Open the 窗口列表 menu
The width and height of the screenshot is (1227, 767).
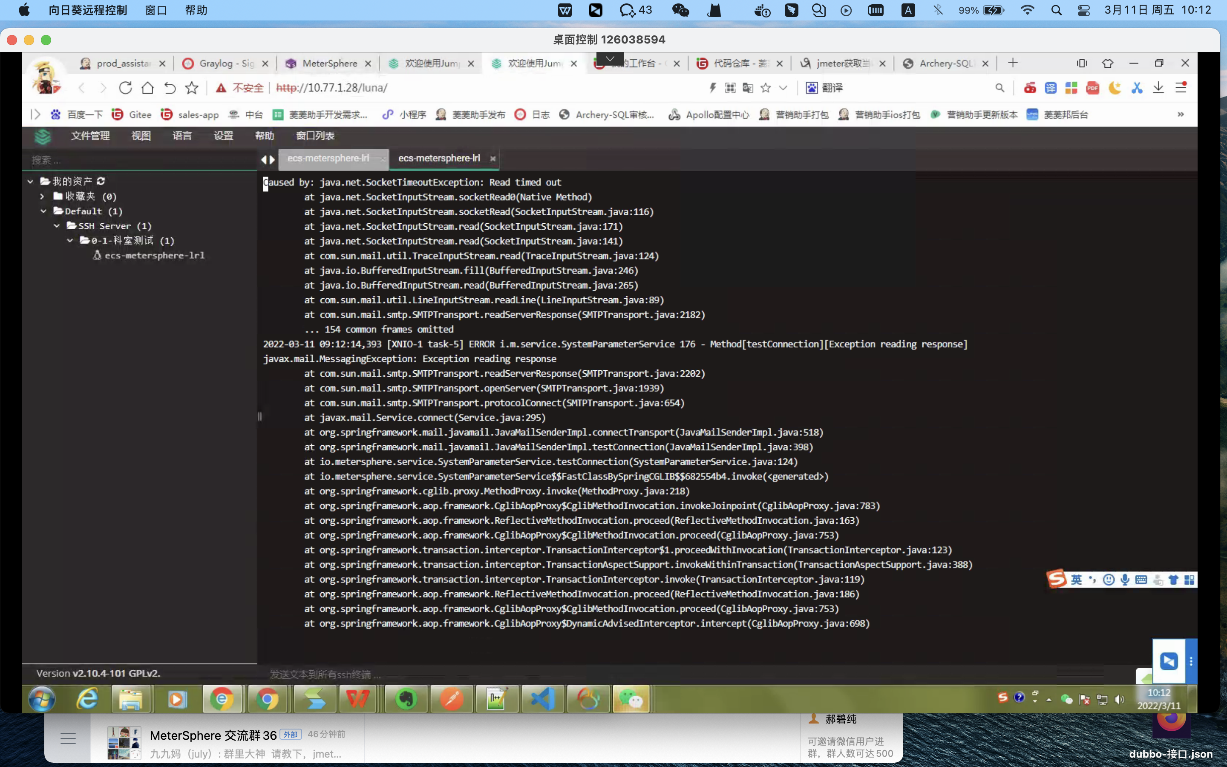tap(315, 136)
